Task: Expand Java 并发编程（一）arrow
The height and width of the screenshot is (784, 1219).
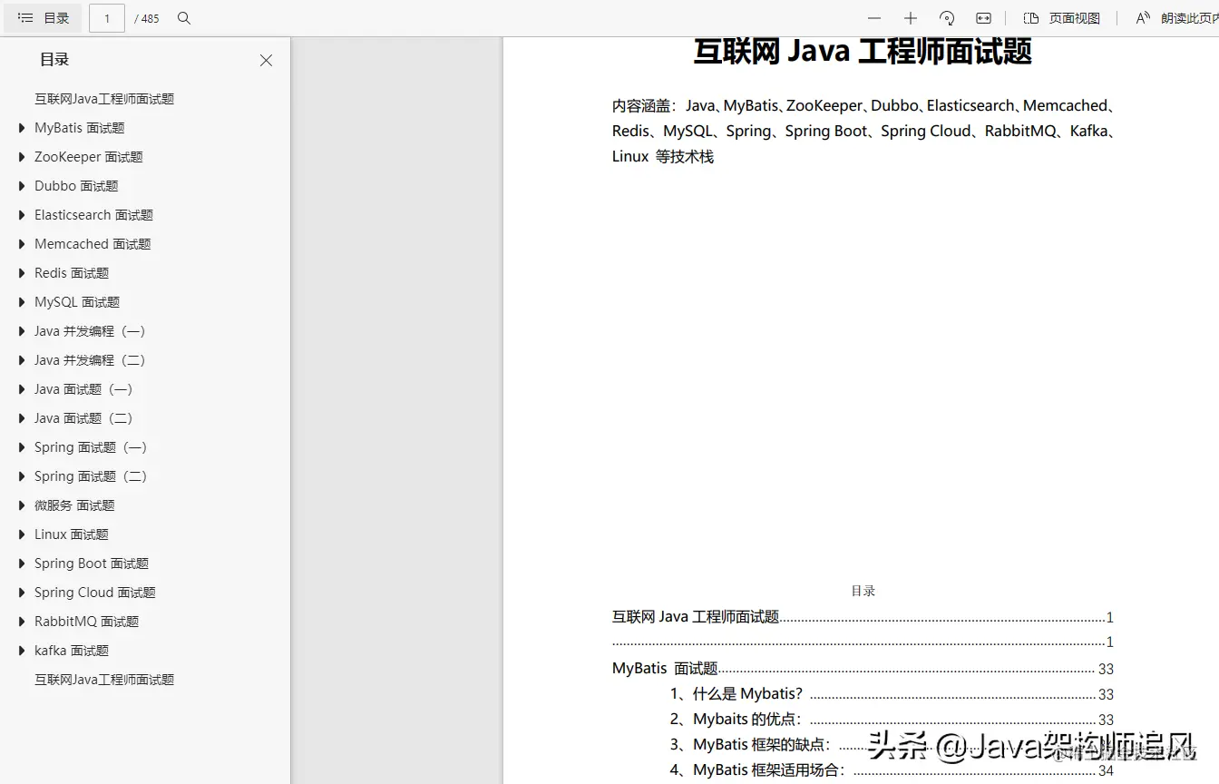Action: [22, 331]
